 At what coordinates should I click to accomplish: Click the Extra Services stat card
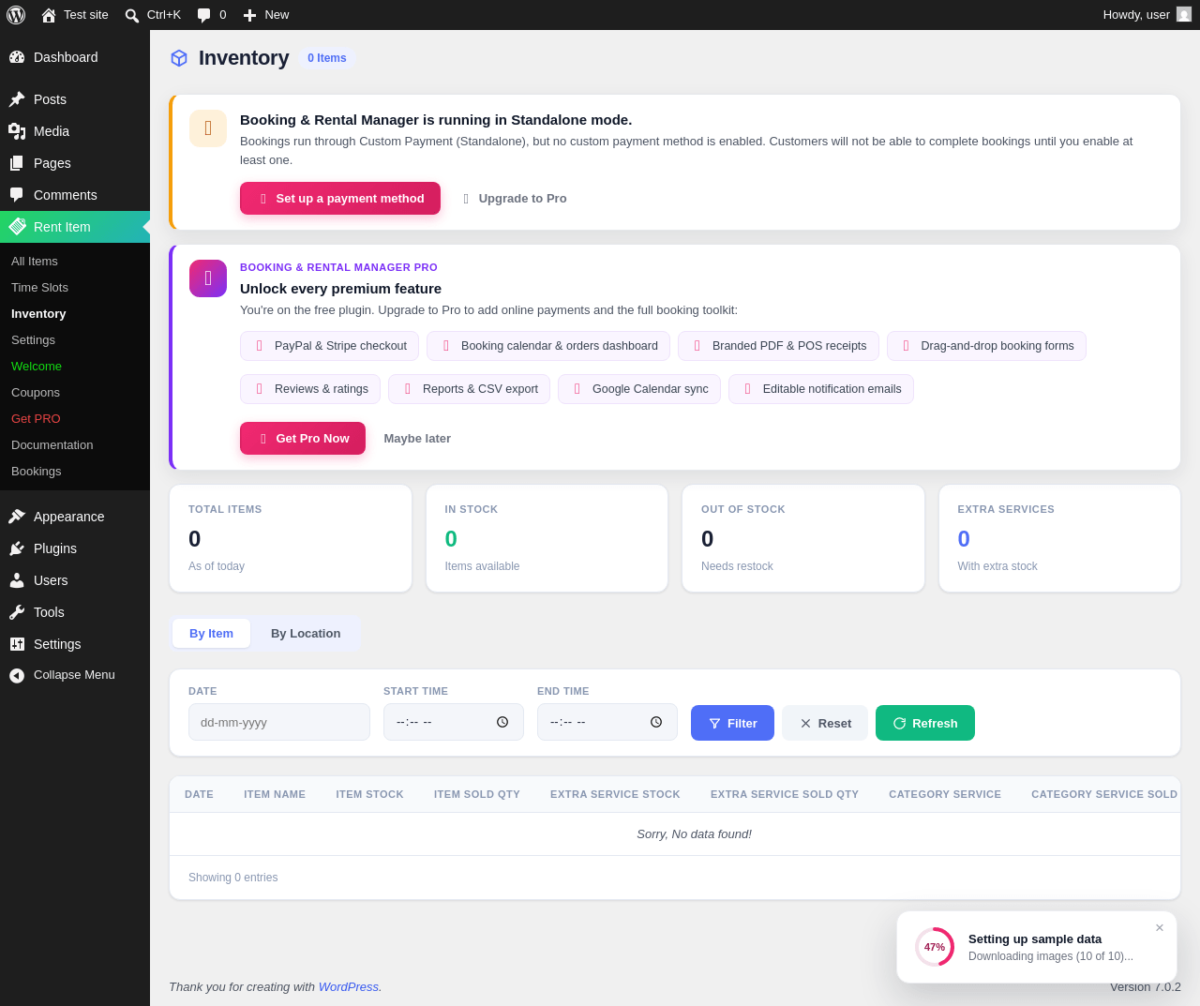(x=1059, y=538)
